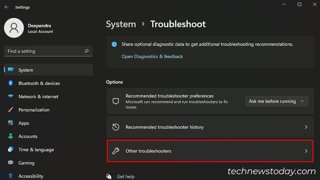
Task: Click the history clock icon
Action: (x=115, y=127)
